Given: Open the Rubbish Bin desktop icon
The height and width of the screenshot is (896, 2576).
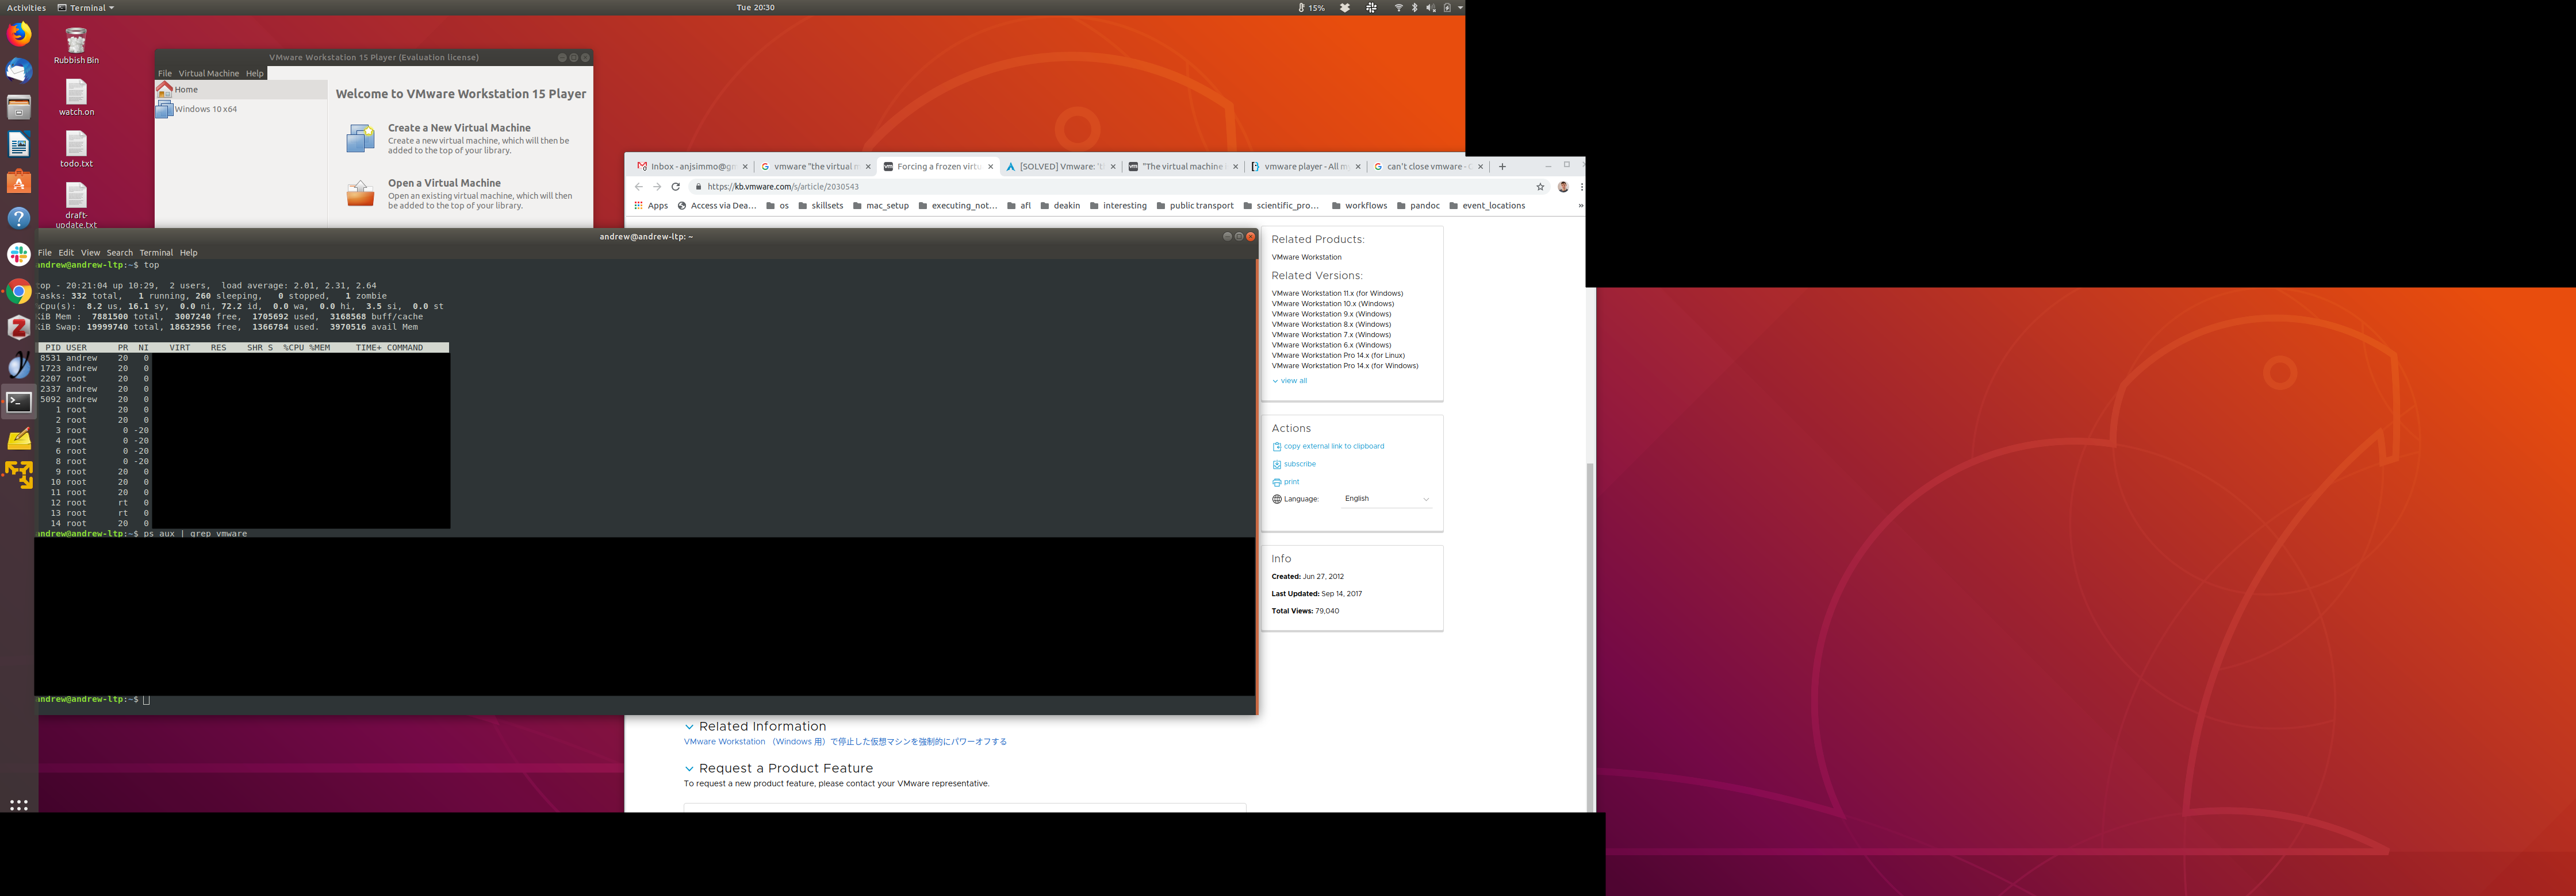Looking at the screenshot, I should [76, 42].
